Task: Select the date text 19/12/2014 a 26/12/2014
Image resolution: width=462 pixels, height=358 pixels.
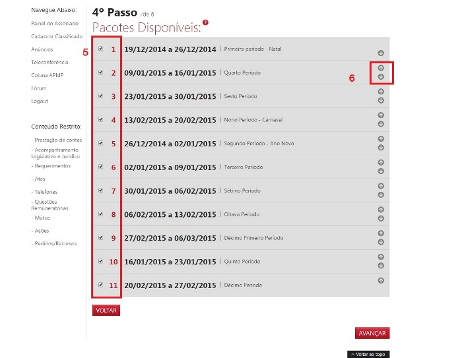Action: tap(170, 49)
